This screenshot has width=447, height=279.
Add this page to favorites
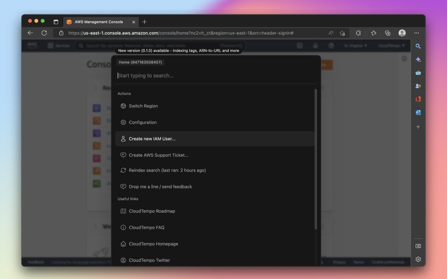pos(342,33)
